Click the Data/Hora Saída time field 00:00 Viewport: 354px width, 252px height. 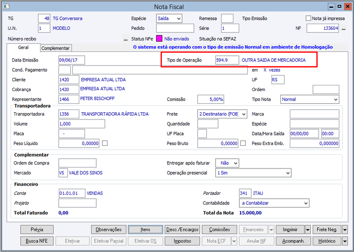point(330,134)
